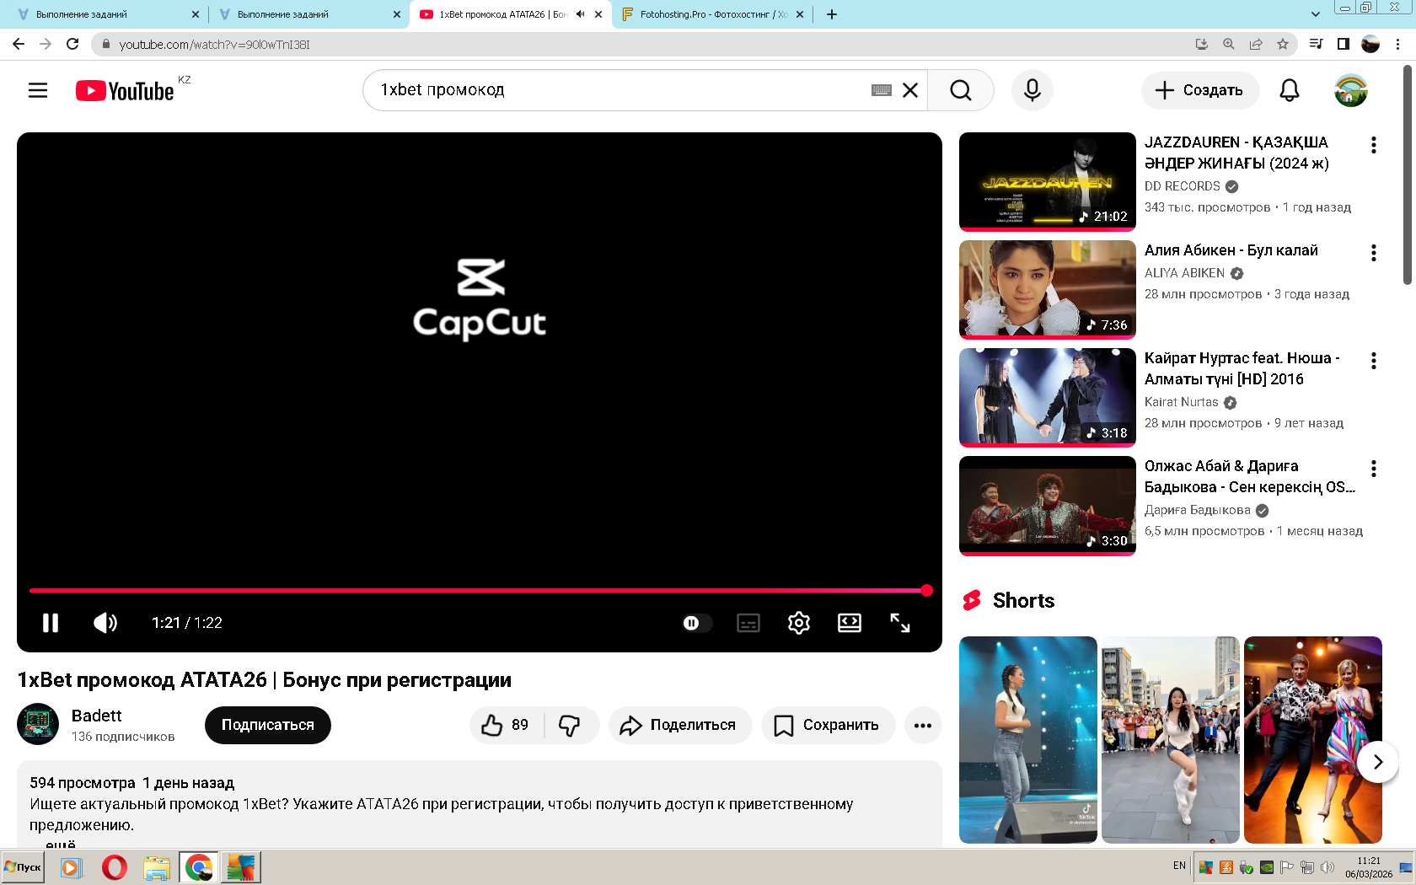Open more actions menu below video
The width and height of the screenshot is (1416, 885).
coord(923,725)
